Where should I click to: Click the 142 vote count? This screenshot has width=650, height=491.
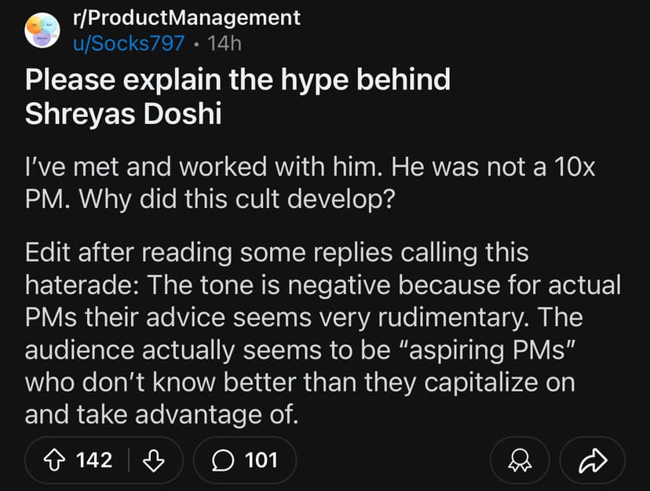tap(94, 460)
